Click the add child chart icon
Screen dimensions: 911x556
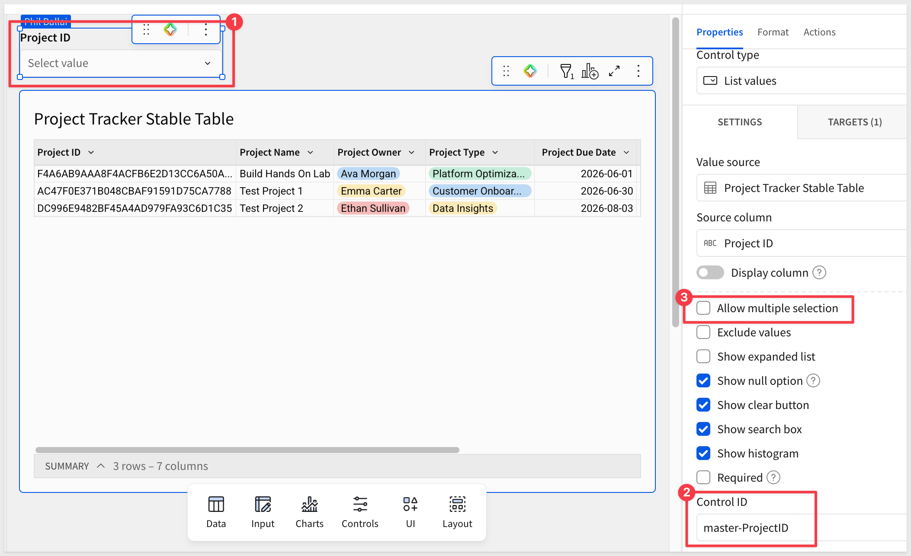pos(590,71)
